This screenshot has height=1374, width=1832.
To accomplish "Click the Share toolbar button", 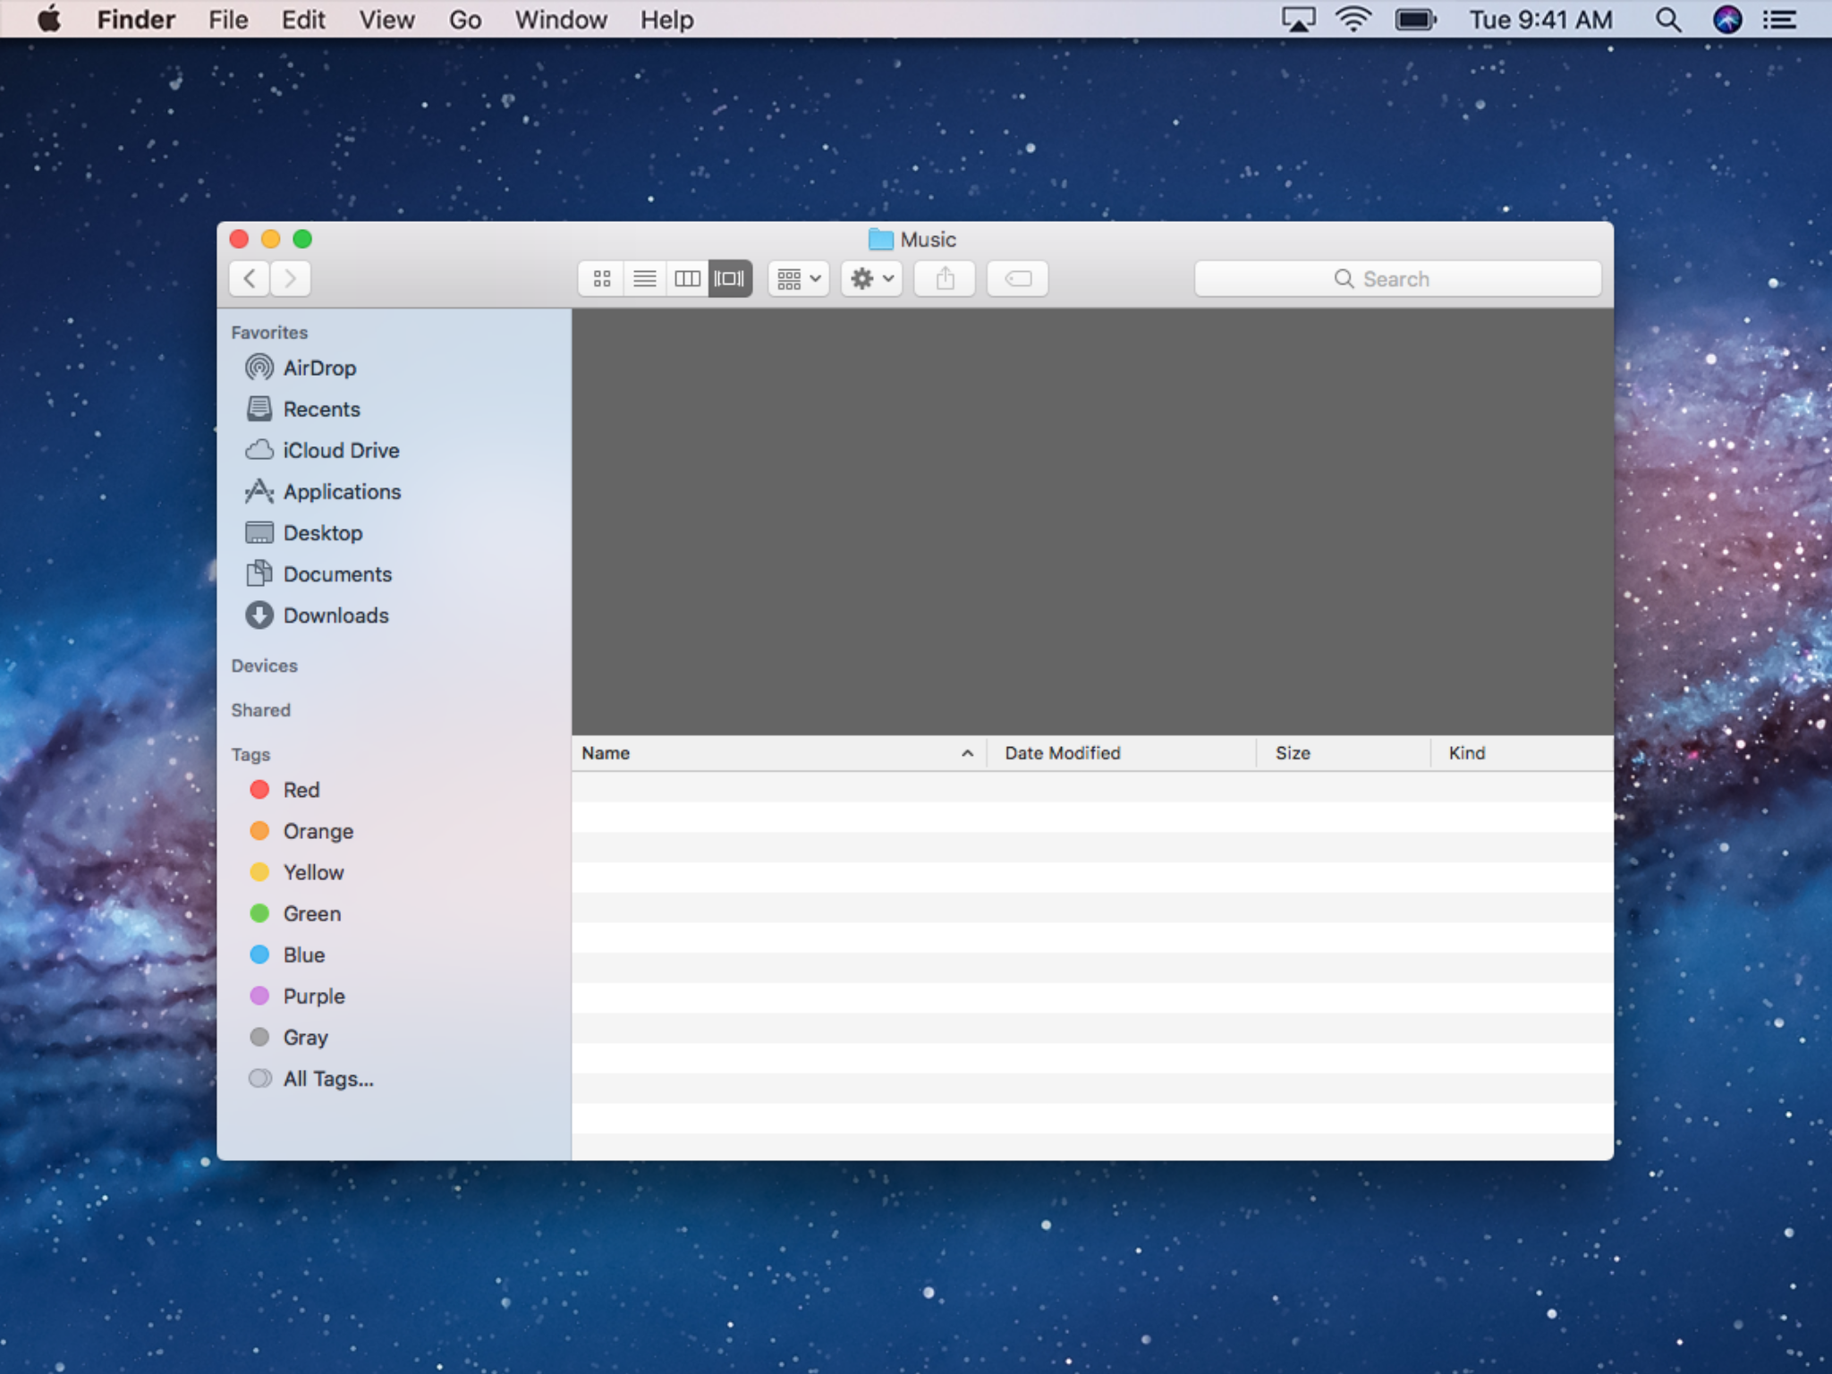I will point(945,279).
